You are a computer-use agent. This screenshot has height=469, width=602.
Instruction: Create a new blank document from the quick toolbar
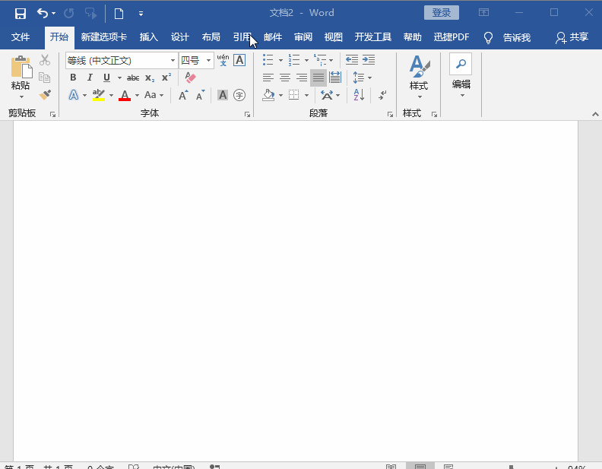click(x=119, y=14)
